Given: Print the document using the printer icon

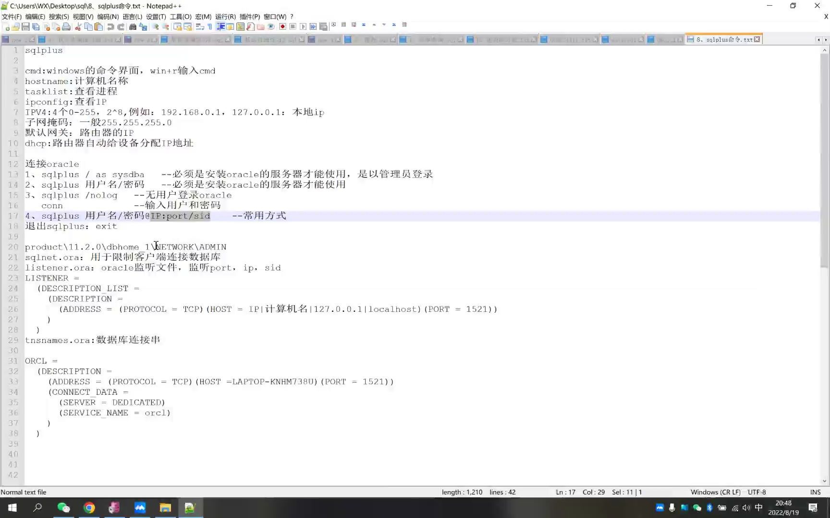Looking at the screenshot, I should [x=66, y=27].
